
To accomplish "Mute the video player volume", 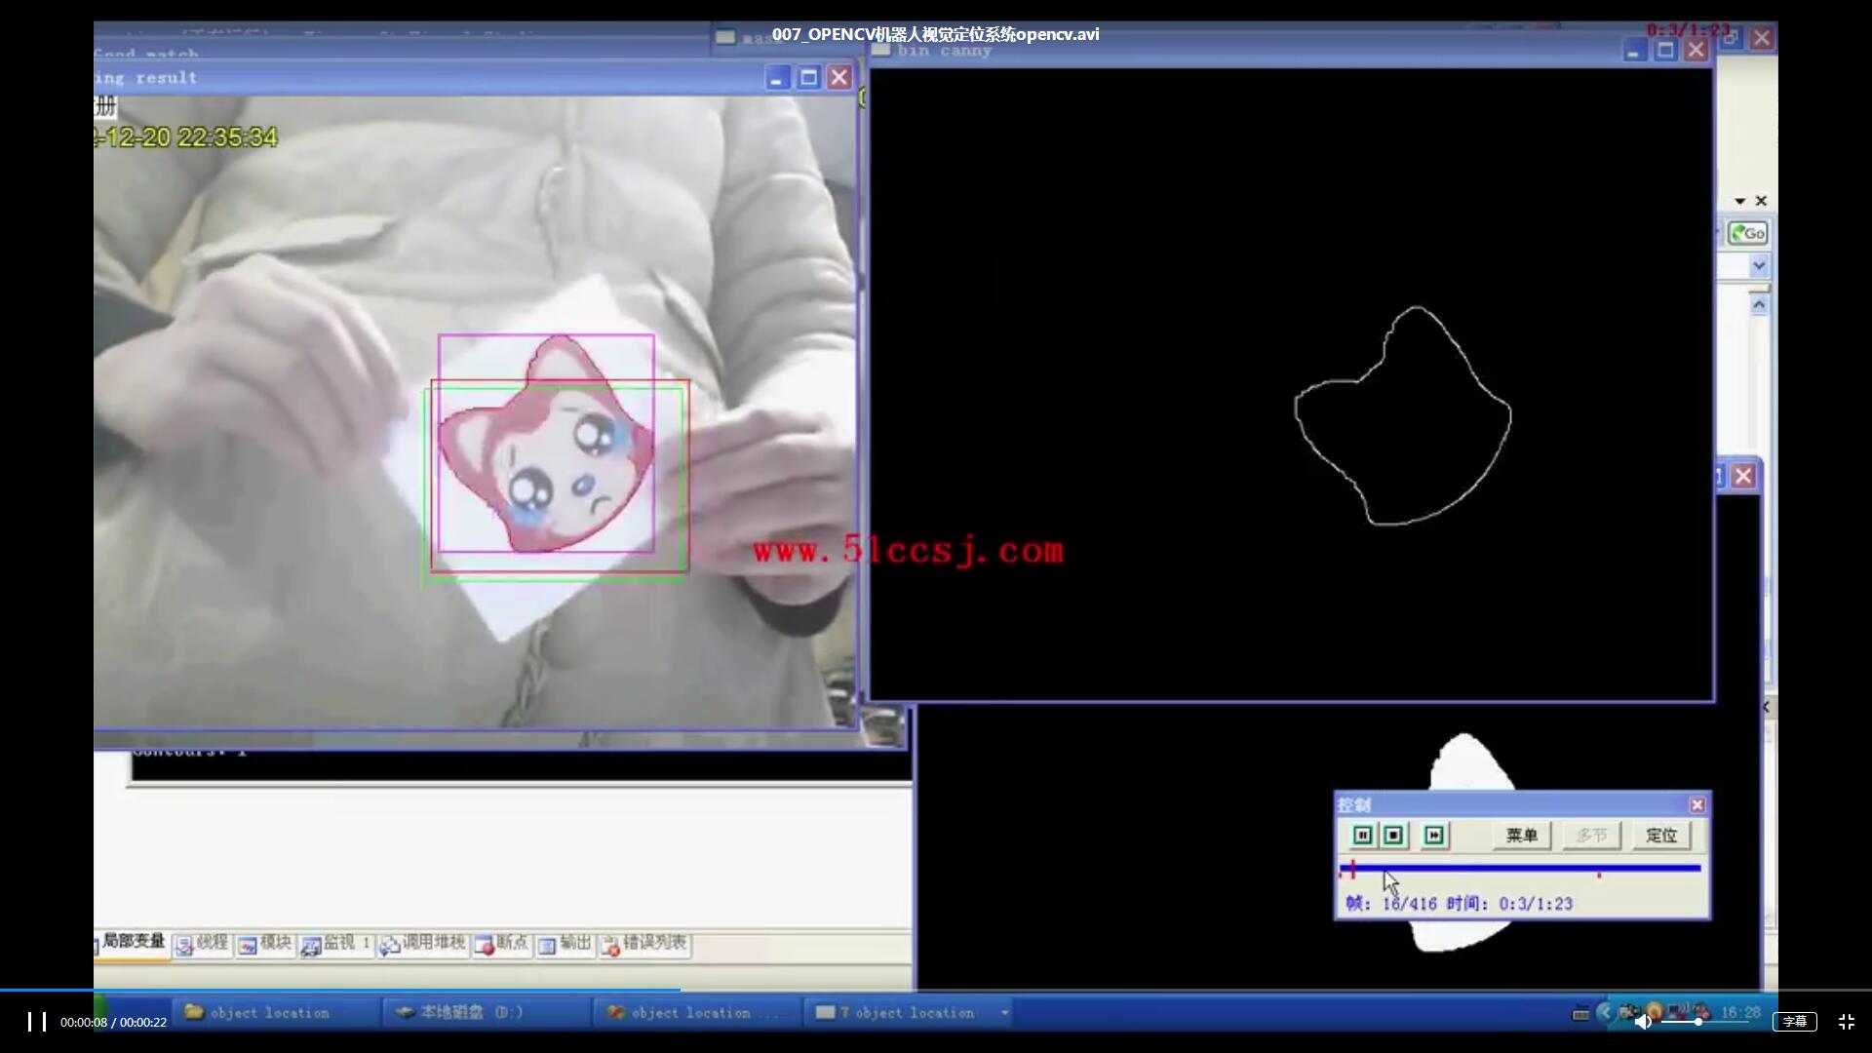I will pyautogui.click(x=1643, y=1021).
